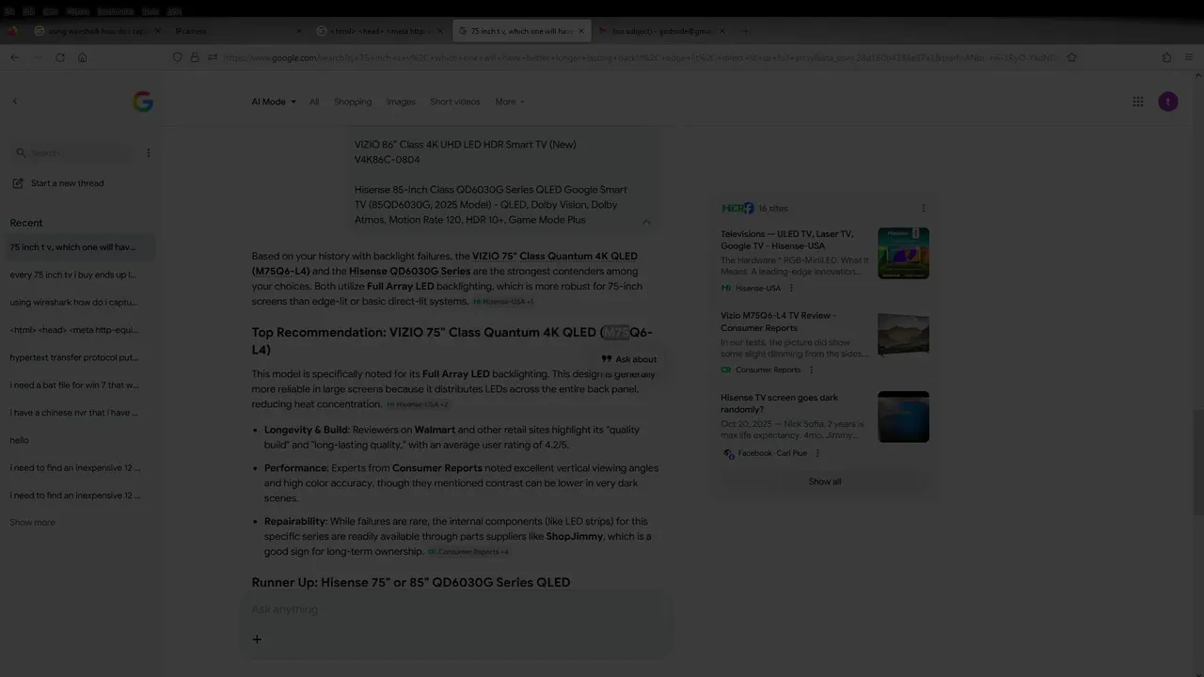
Task: Click the sidebar Search field
Action: point(73,152)
